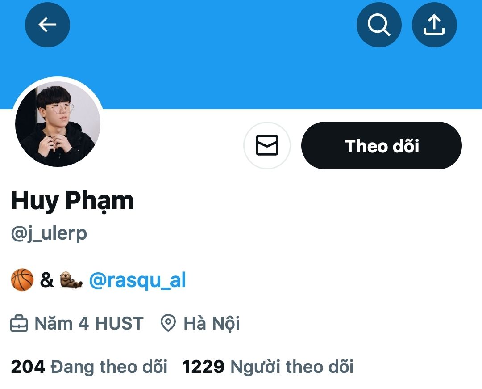Tap the location pin icon
482x389 pixels.
click(x=168, y=323)
